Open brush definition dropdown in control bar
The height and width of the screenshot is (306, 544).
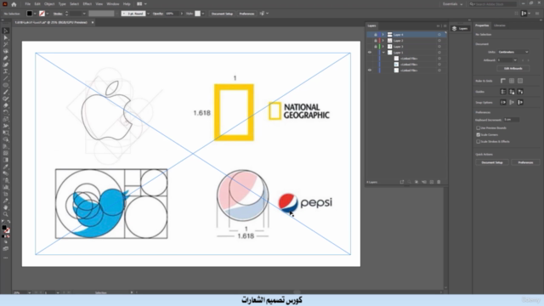pyautogui.click(x=148, y=14)
